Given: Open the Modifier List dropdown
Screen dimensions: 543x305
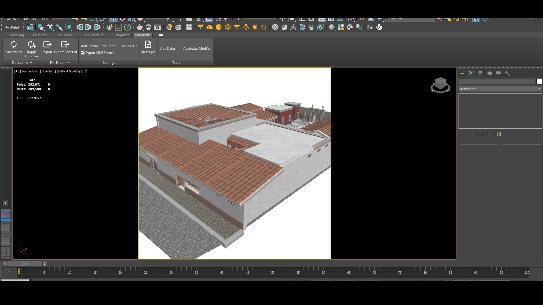Looking at the screenshot, I should coord(500,89).
